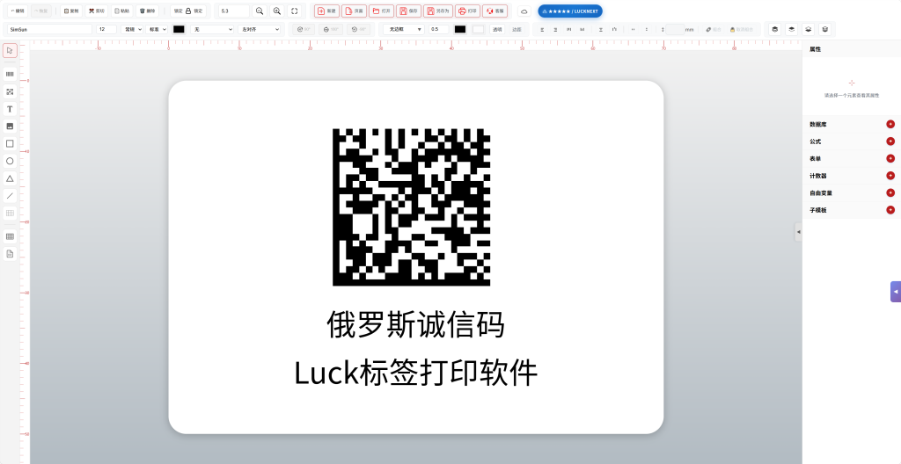Select the QR code tool
The image size is (901, 464).
(10, 91)
